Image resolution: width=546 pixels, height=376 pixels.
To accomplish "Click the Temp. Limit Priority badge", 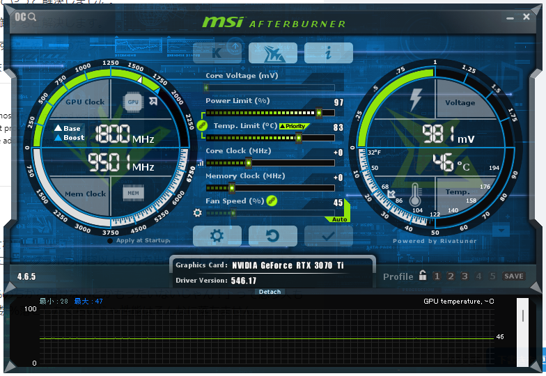I will (293, 126).
